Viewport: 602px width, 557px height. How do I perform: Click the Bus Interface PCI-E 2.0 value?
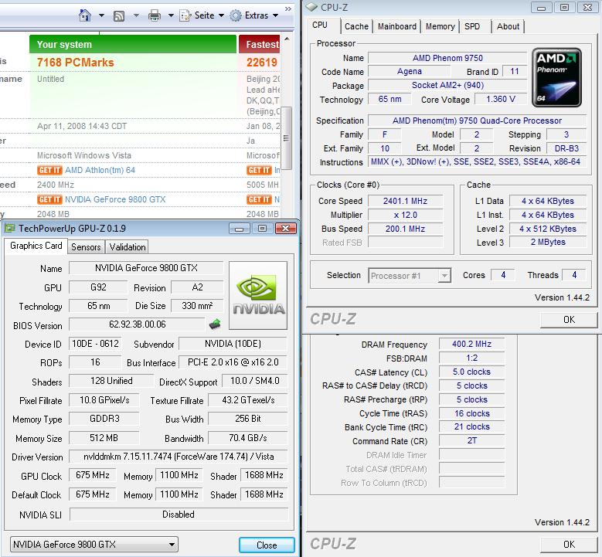pyautogui.click(x=233, y=362)
